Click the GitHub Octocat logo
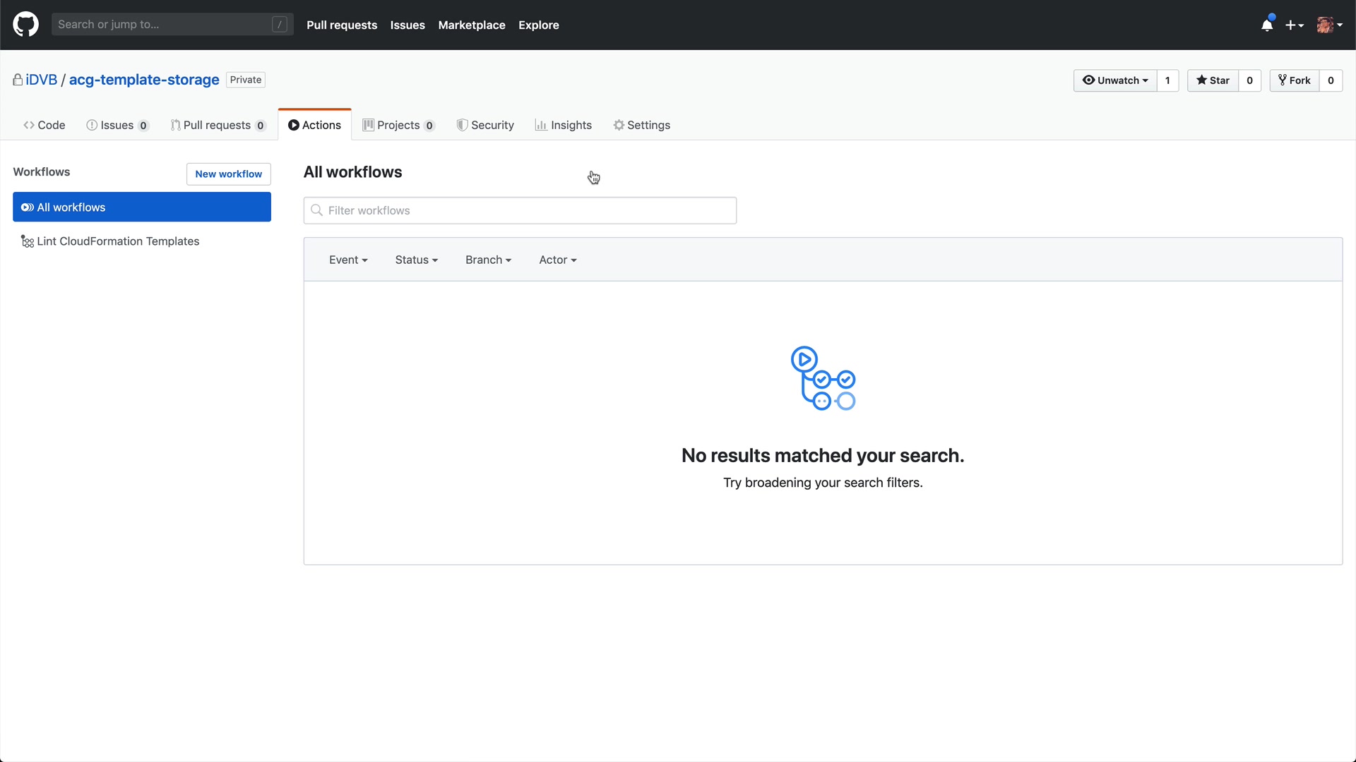This screenshot has width=1356, height=762. [x=25, y=25]
